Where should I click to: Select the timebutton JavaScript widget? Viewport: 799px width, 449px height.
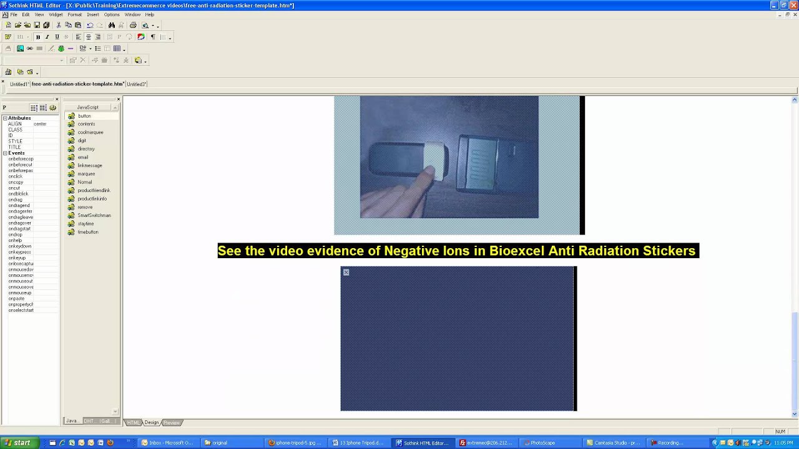[87, 232]
